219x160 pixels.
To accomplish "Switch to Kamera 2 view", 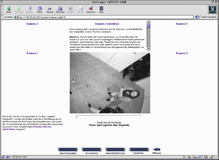I will (x=32, y=24).
